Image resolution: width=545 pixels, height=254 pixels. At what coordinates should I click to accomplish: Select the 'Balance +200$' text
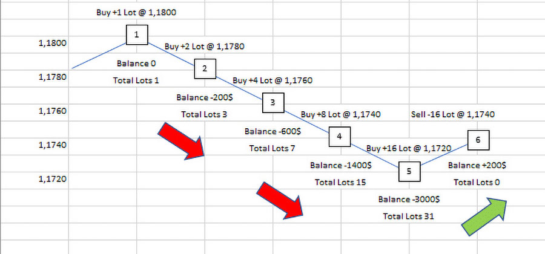[477, 165]
